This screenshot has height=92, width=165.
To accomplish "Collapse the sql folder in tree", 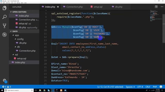I will [13, 55].
